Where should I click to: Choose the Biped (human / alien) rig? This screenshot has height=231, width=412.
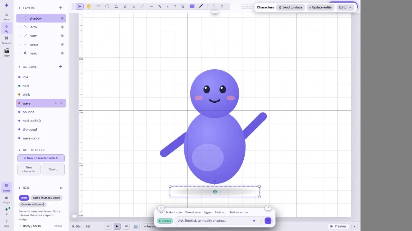coord(46,198)
